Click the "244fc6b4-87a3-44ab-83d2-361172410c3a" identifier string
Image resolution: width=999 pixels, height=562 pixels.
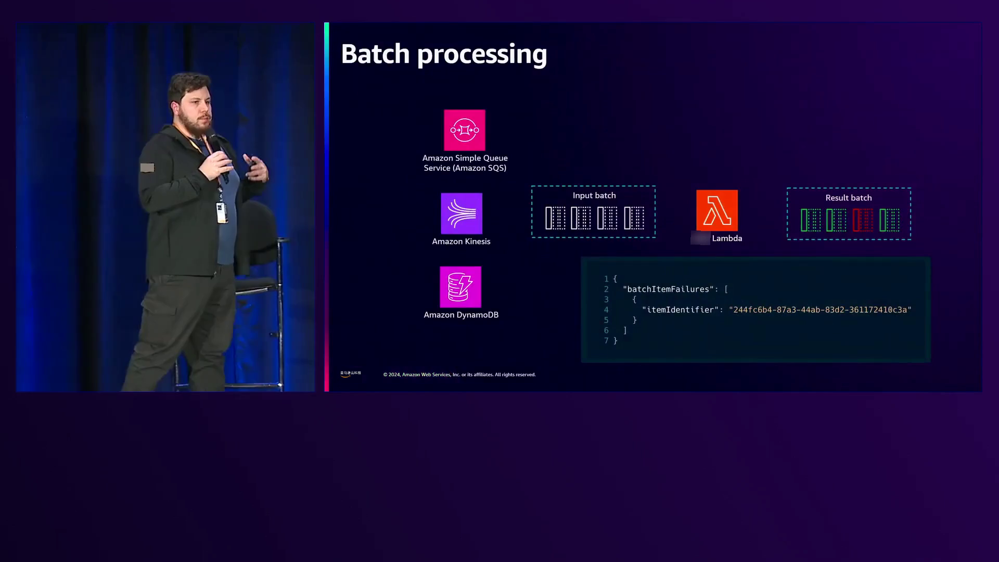tap(820, 310)
